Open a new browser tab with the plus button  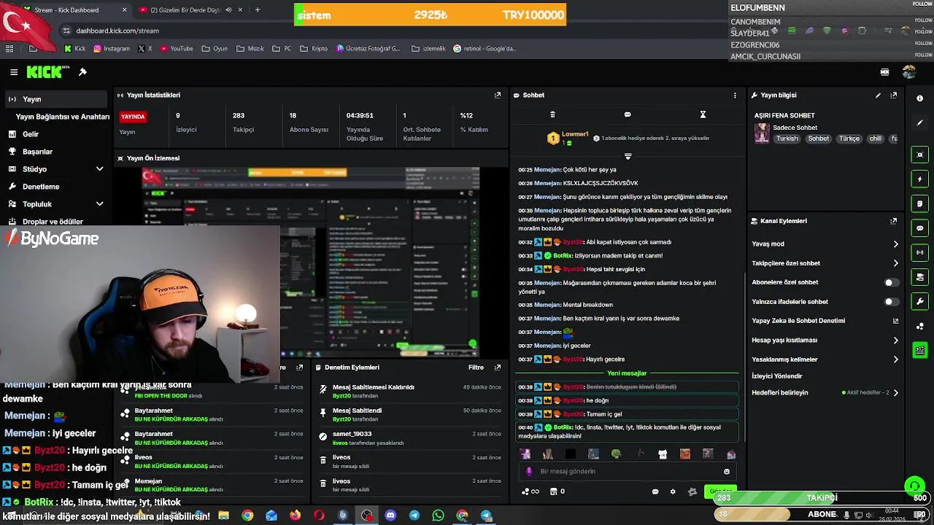[x=258, y=10]
